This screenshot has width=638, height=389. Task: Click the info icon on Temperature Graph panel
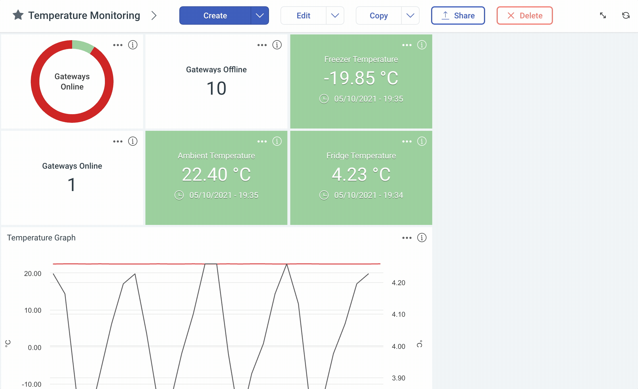(422, 238)
